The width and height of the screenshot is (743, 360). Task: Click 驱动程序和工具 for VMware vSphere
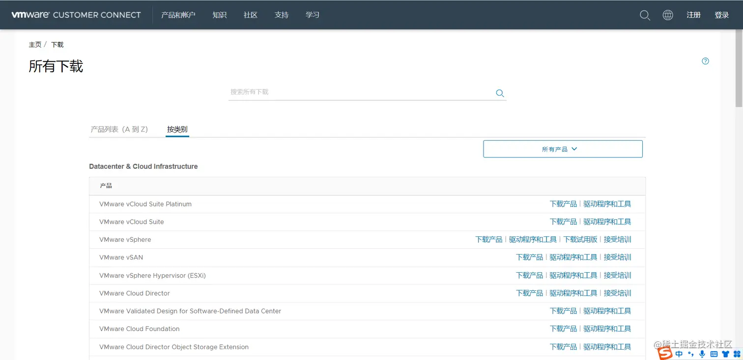tap(533, 240)
